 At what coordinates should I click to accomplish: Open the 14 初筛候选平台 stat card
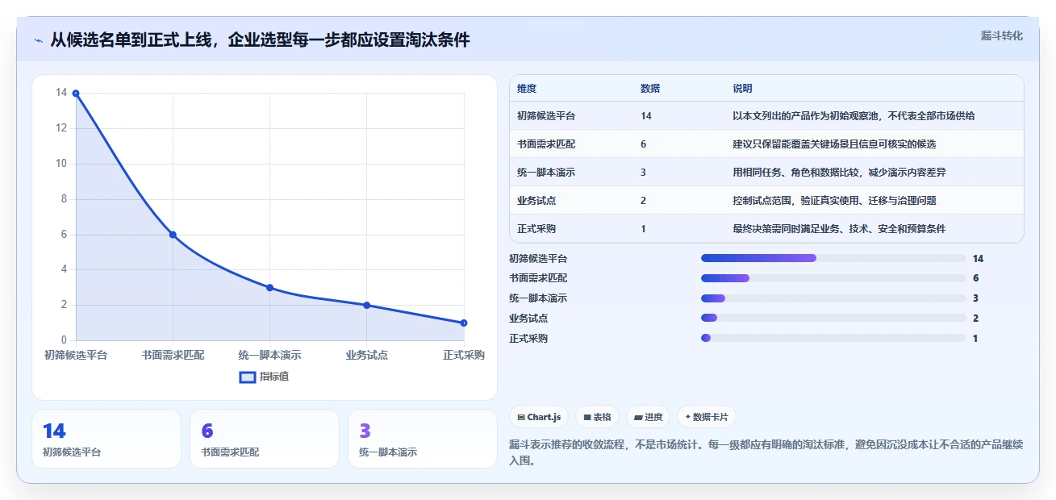point(106,439)
